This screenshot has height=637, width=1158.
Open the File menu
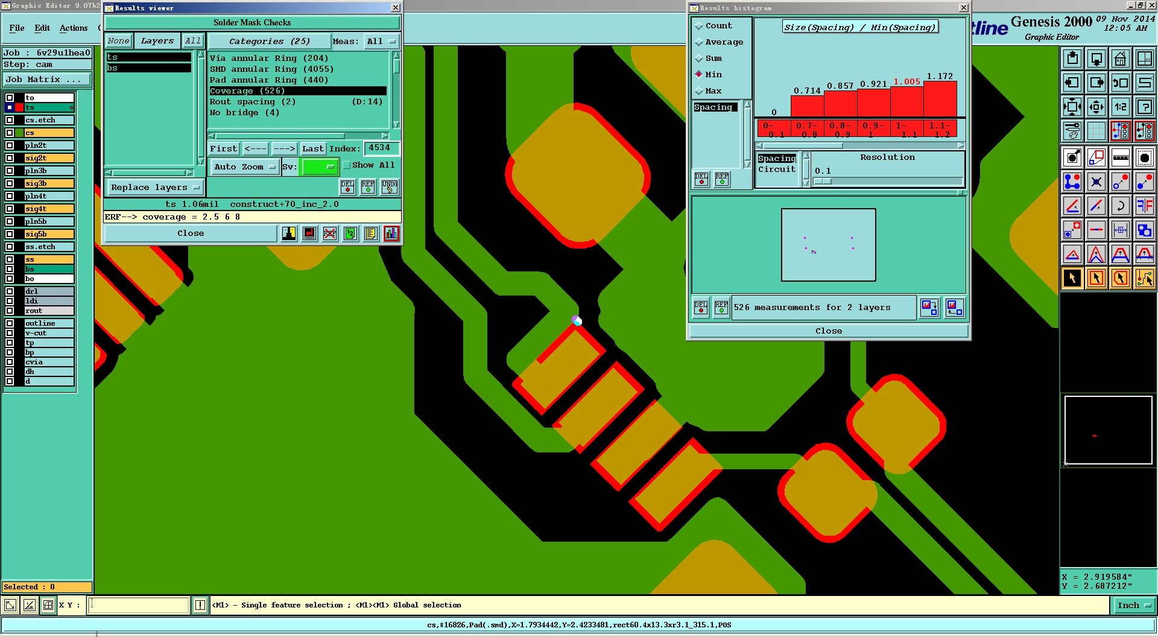(17, 28)
